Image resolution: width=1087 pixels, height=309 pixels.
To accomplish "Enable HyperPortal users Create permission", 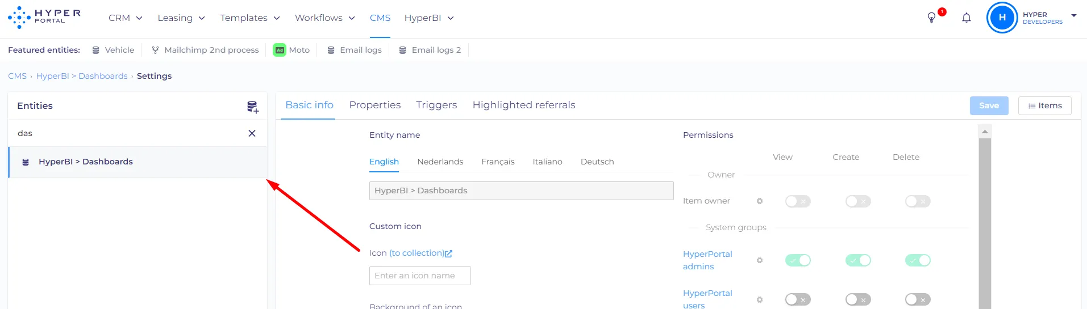I will point(858,299).
